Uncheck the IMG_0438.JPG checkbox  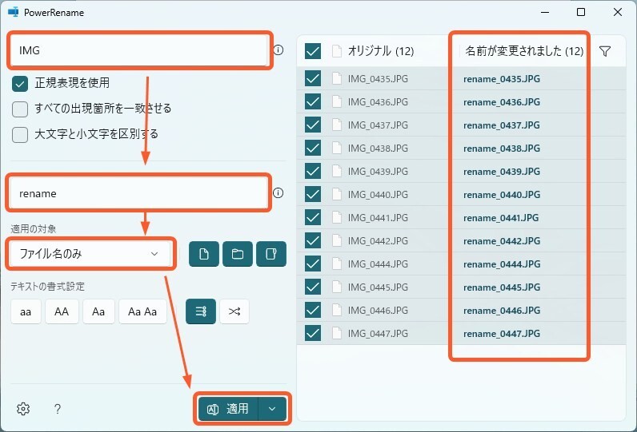(x=313, y=148)
